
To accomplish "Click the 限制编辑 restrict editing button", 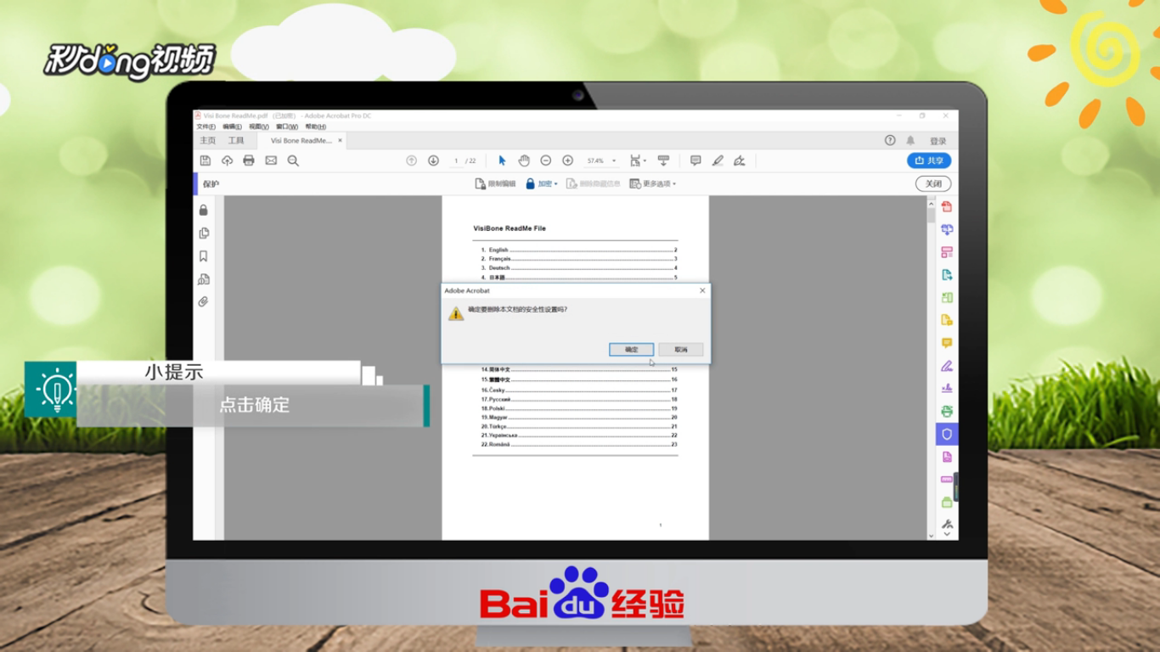I will 495,183.
